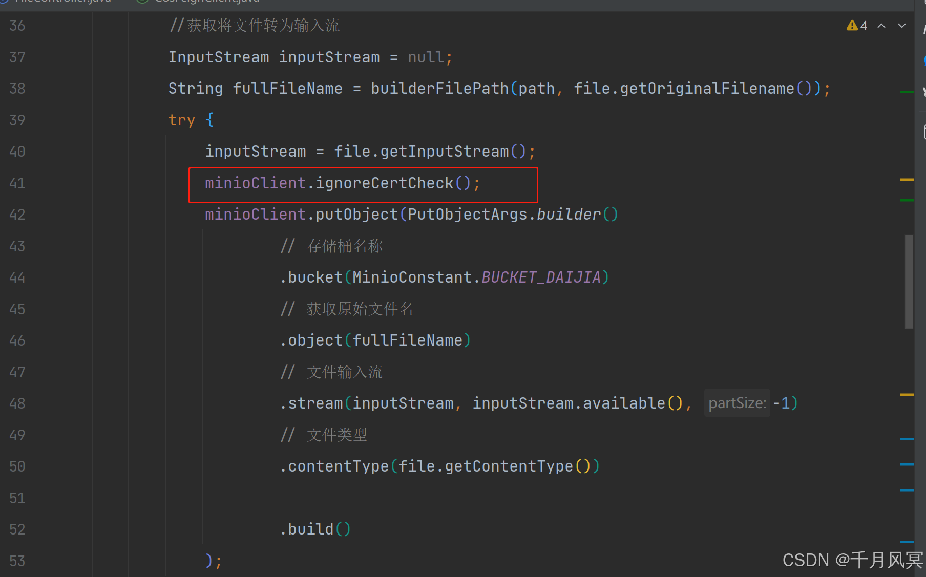Screen dimensions: 926x577
Task: Click on fullFileName in object() call
Action: [x=408, y=340]
